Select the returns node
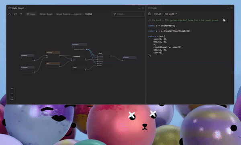The height and width of the screenshot is (145, 241). (130, 59)
